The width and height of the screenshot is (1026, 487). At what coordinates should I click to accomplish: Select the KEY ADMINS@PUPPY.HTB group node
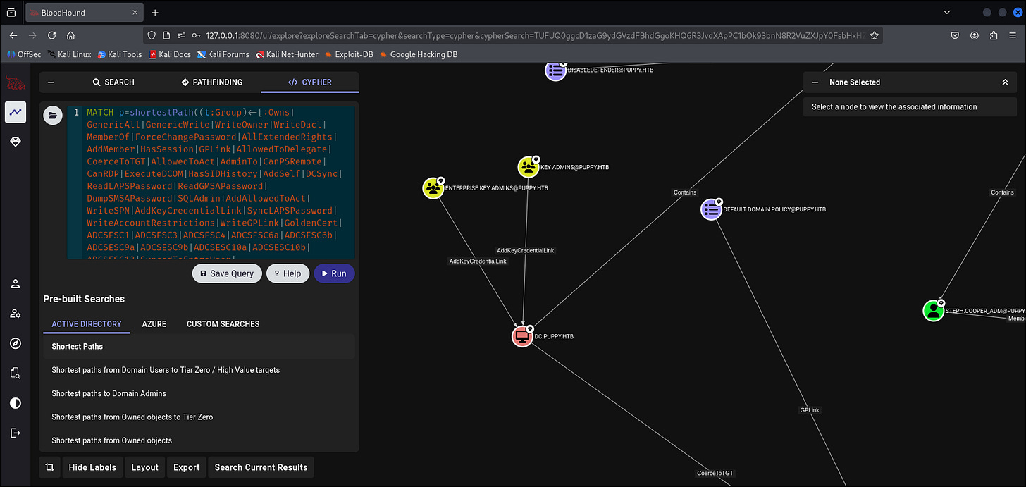click(529, 167)
